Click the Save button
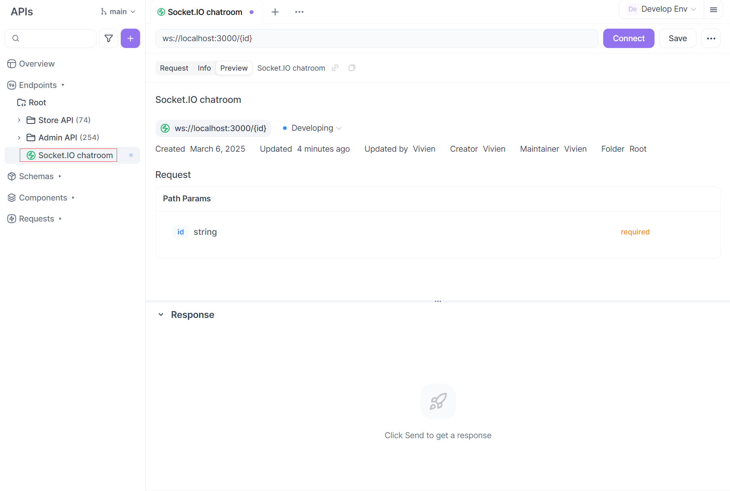 (678, 38)
